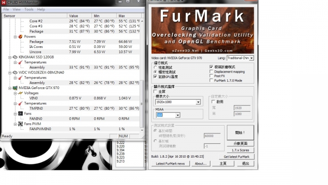The image size is (328, 185).
Task: Click the HWMonitor red H title bar icon
Action: pos(3,2)
